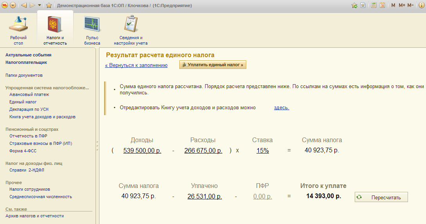Open the calendar icon showing 31
Viewport: 426px width, 224px height.
[382, 5]
